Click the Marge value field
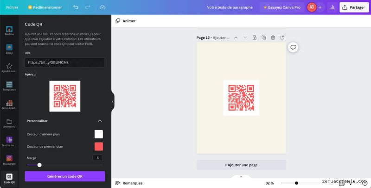Screen dimensions: 371x188 pos(97,158)
